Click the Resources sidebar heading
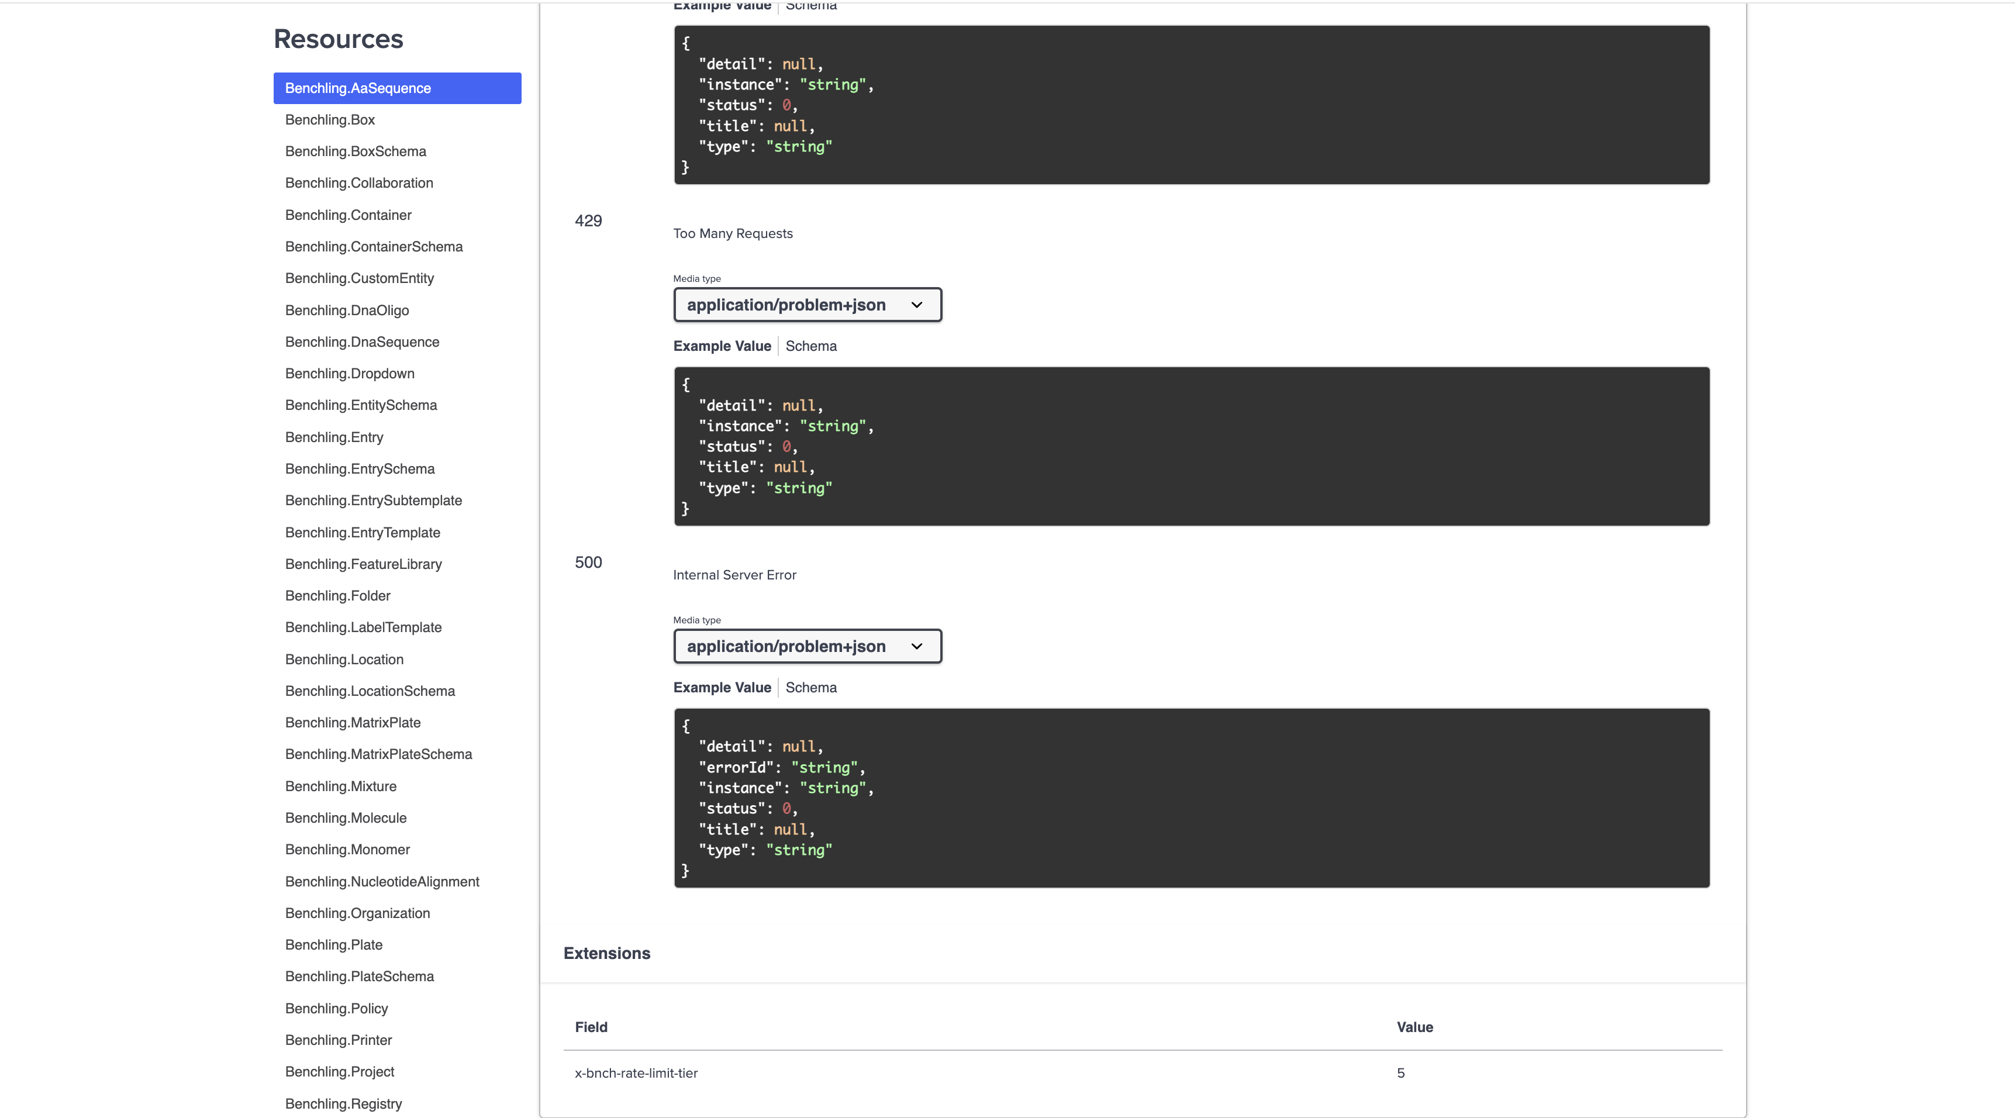Image resolution: width=2015 pixels, height=1118 pixels. click(x=339, y=39)
